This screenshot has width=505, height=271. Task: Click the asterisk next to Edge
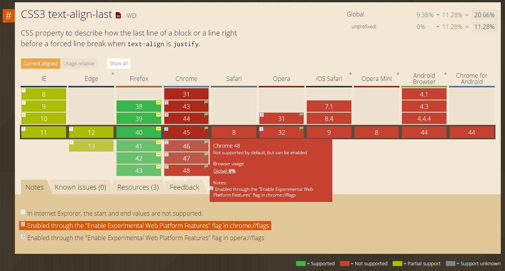coord(113,74)
